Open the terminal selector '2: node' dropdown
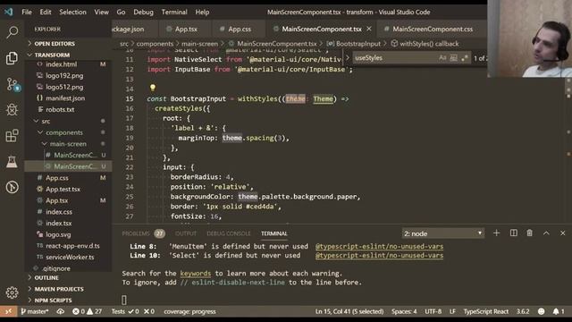This screenshot has height=322, width=572. (x=443, y=233)
